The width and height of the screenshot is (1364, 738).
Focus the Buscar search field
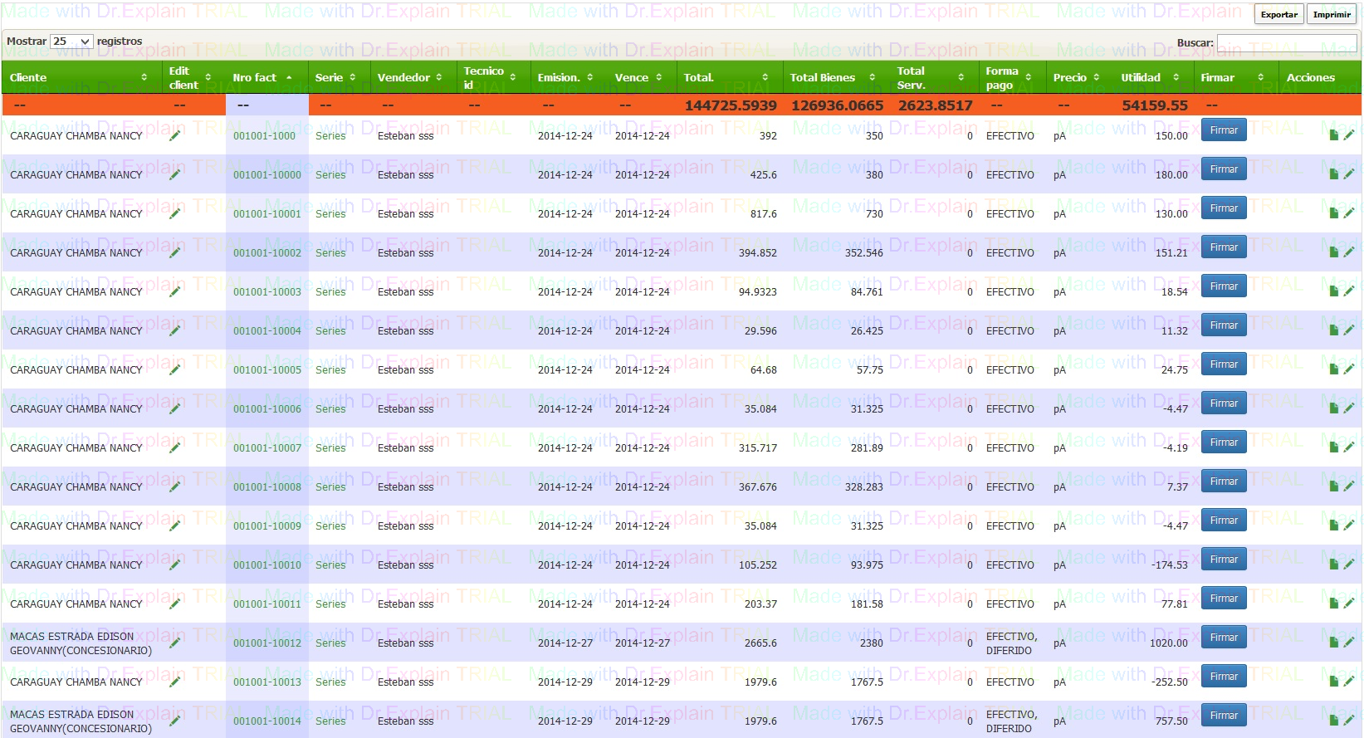pyautogui.click(x=1286, y=42)
